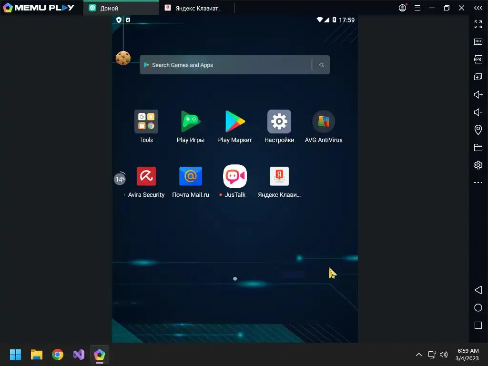This screenshot has width=488, height=366.
Task: Open MEmu hamburger menu
Action: pos(417,8)
